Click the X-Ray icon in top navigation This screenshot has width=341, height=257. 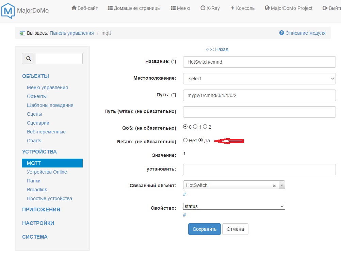pyautogui.click(x=203, y=8)
